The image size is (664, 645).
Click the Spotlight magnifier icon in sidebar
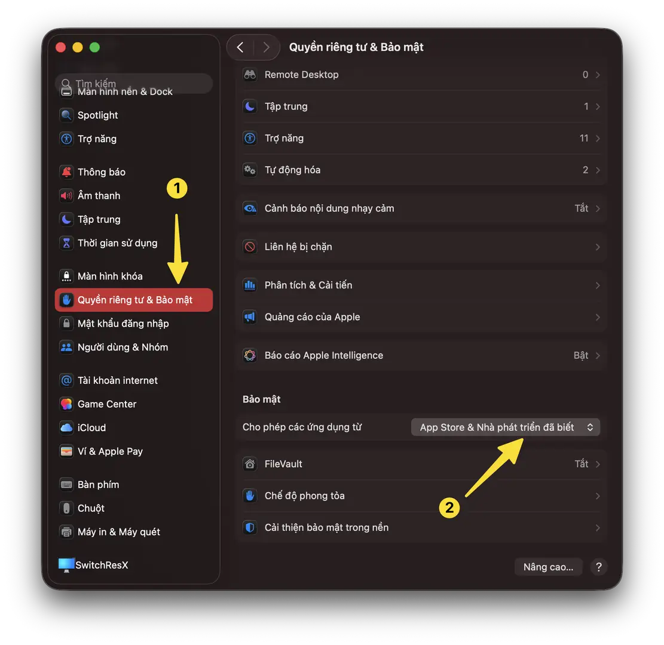[66, 115]
